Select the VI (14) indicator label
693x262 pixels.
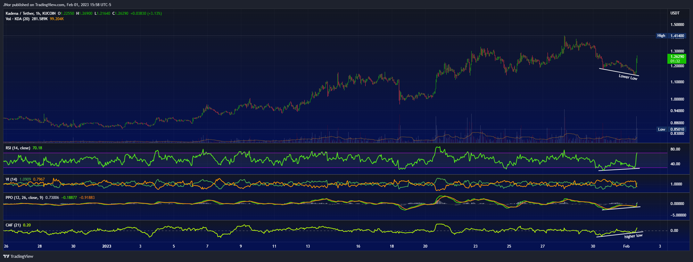pos(12,179)
